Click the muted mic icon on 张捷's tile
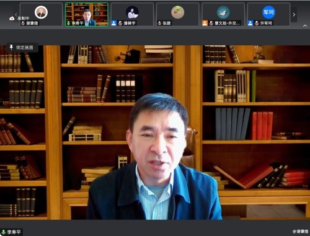Viewport: 310px width, 236px height. (159, 23)
